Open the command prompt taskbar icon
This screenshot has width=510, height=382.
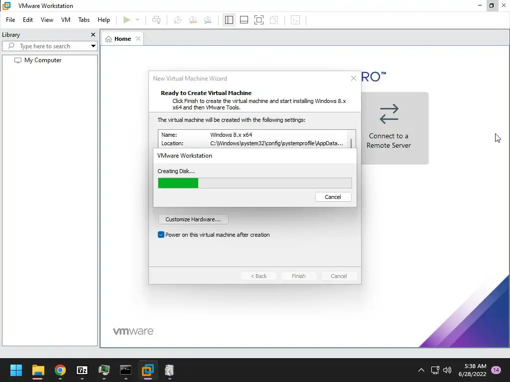click(126, 370)
